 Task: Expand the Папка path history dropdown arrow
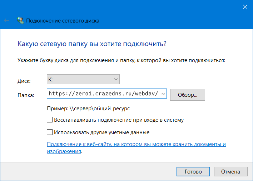pyautogui.click(x=163, y=94)
